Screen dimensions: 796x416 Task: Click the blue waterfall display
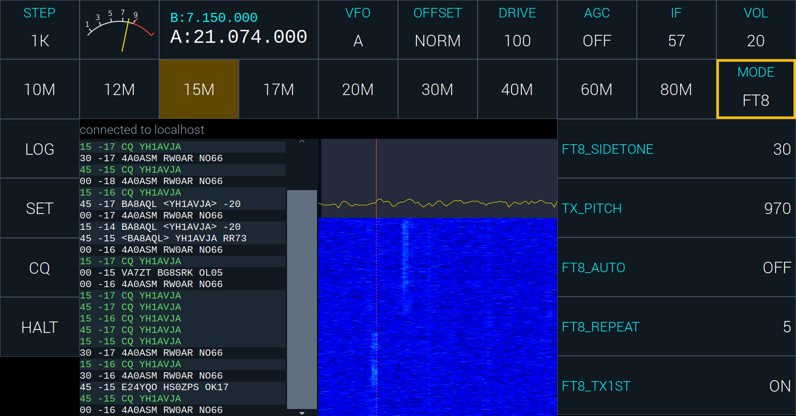pos(438,316)
